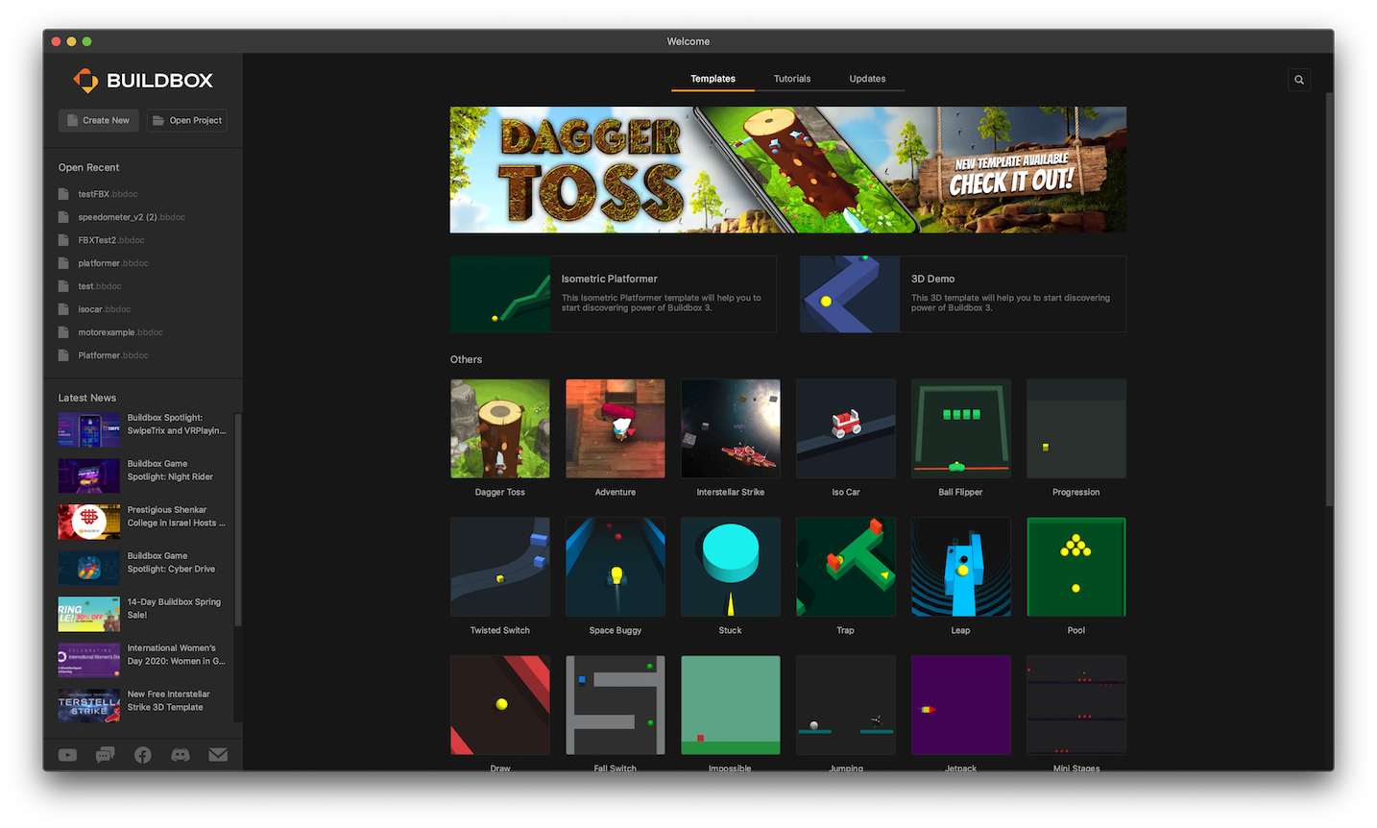Switch to the Templates tab
The image size is (1377, 828).
point(713,79)
